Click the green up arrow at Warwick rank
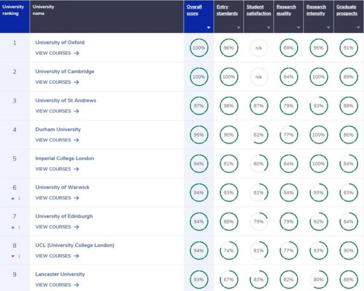The width and height of the screenshot is (364, 291). (x=13, y=198)
